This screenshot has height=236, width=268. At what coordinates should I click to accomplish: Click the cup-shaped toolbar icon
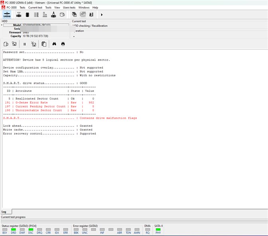tap(62, 15)
